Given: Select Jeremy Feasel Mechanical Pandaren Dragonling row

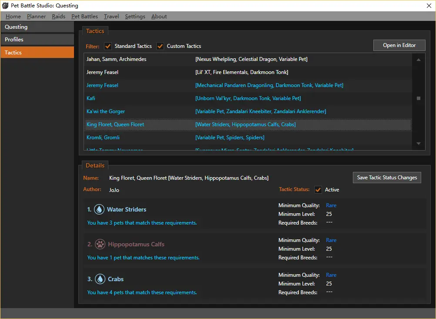Looking at the screenshot, I should [248, 85].
